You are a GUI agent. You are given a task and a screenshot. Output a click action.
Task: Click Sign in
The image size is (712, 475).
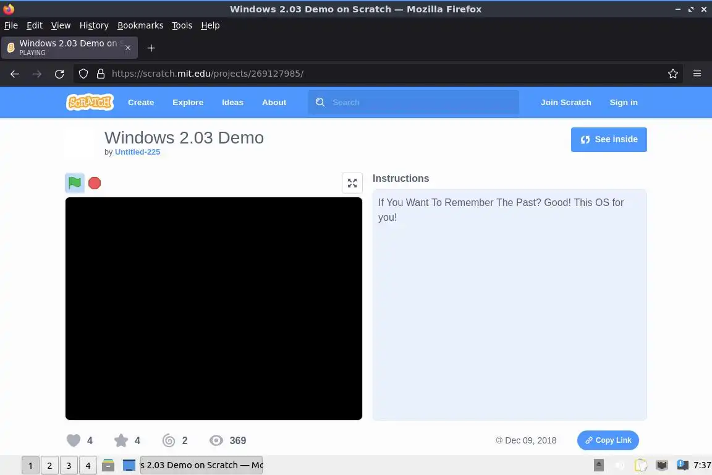(x=624, y=102)
